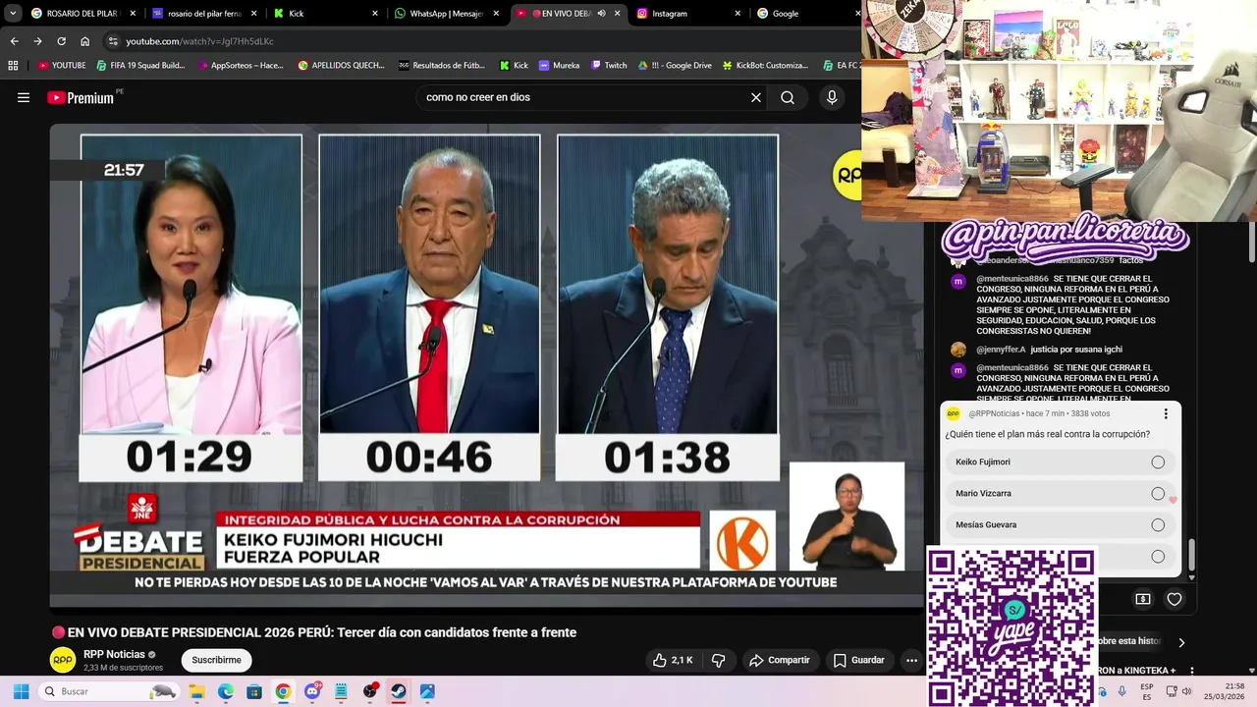Open the RPP Noticias channel avatar

[x=63, y=660]
